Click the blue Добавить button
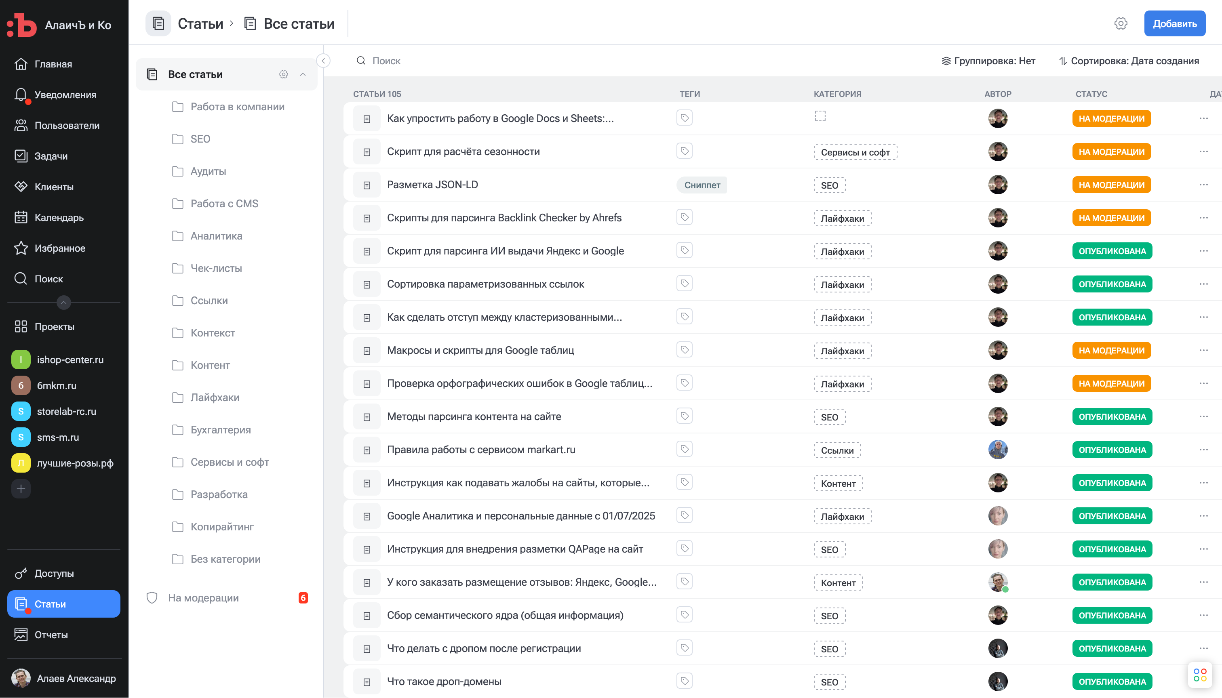This screenshot has width=1222, height=698. coord(1174,23)
